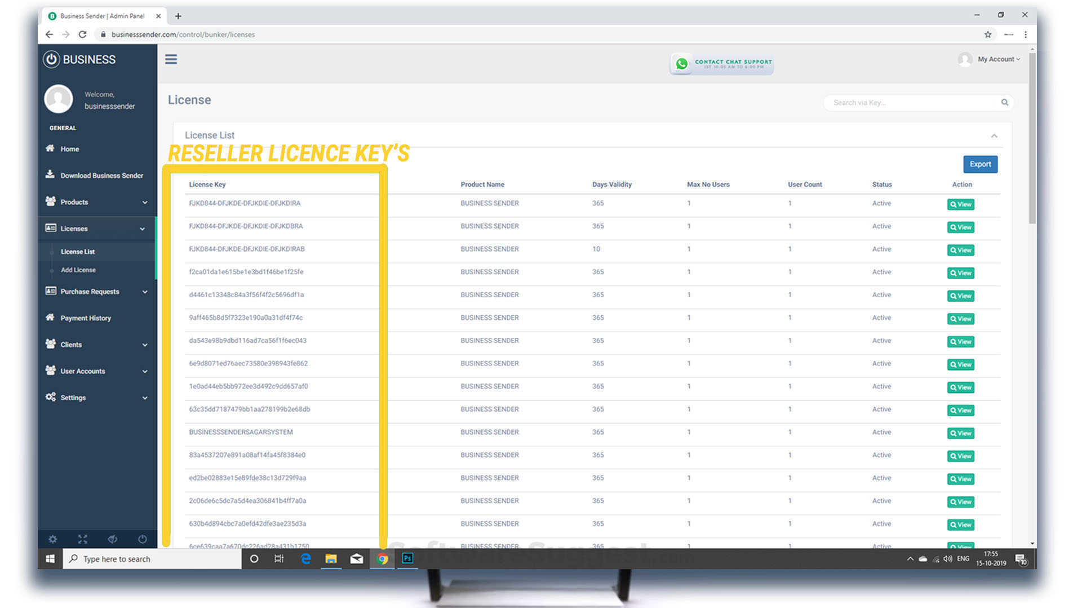This screenshot has width=1082, height=608.
Task: Click the Clients section icon
Action: pyautogui.click(x=50, y=345)
